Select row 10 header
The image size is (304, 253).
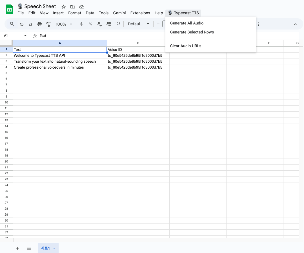click(x=6, y=103)
